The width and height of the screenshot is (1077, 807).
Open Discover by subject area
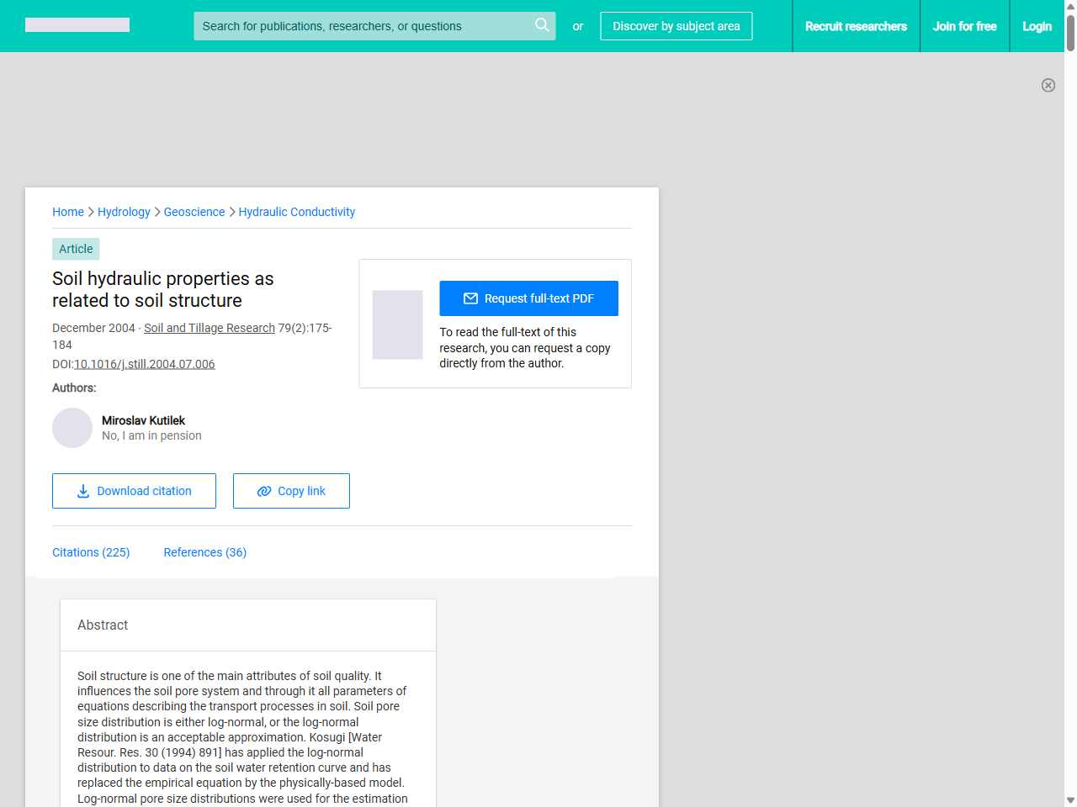(x=676, y=26)
